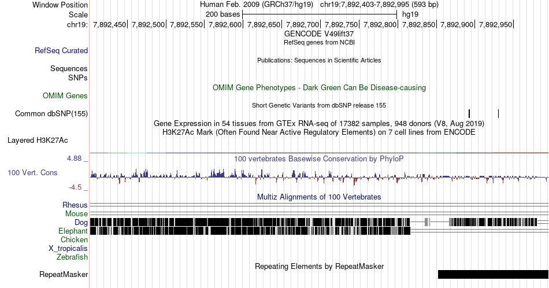Click the 7,892,450 ruler coordinate
The height and width of the screenshot is (288, 549).
pyautogui.click(x=109, y=24)
